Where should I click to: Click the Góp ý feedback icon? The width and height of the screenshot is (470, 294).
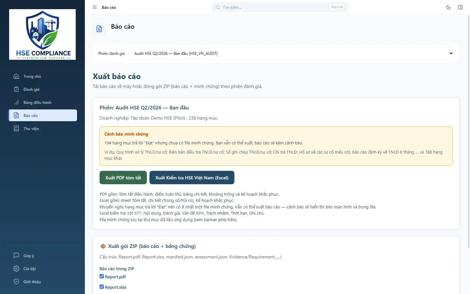16,255
